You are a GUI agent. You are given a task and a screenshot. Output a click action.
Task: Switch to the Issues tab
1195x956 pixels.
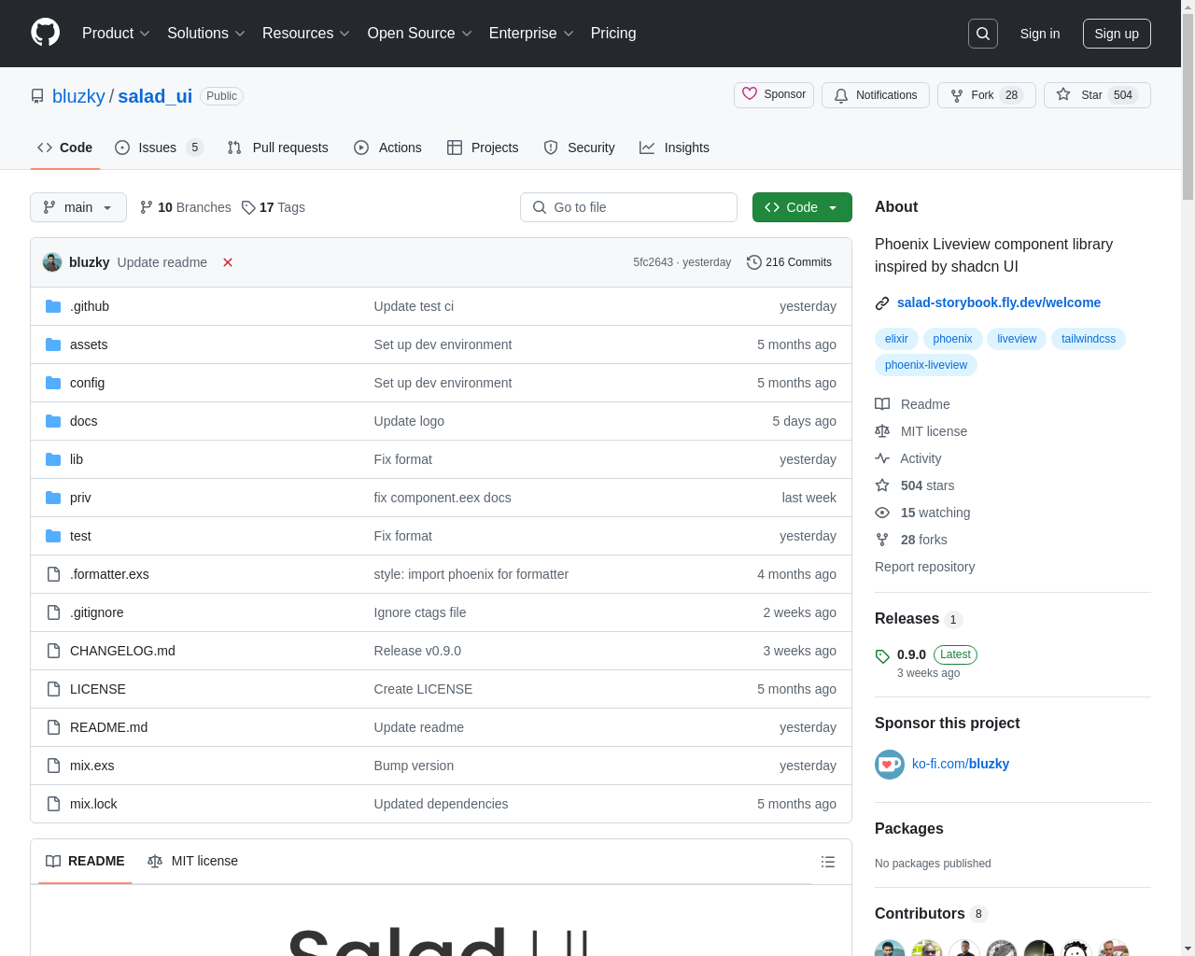click(159, 148)
